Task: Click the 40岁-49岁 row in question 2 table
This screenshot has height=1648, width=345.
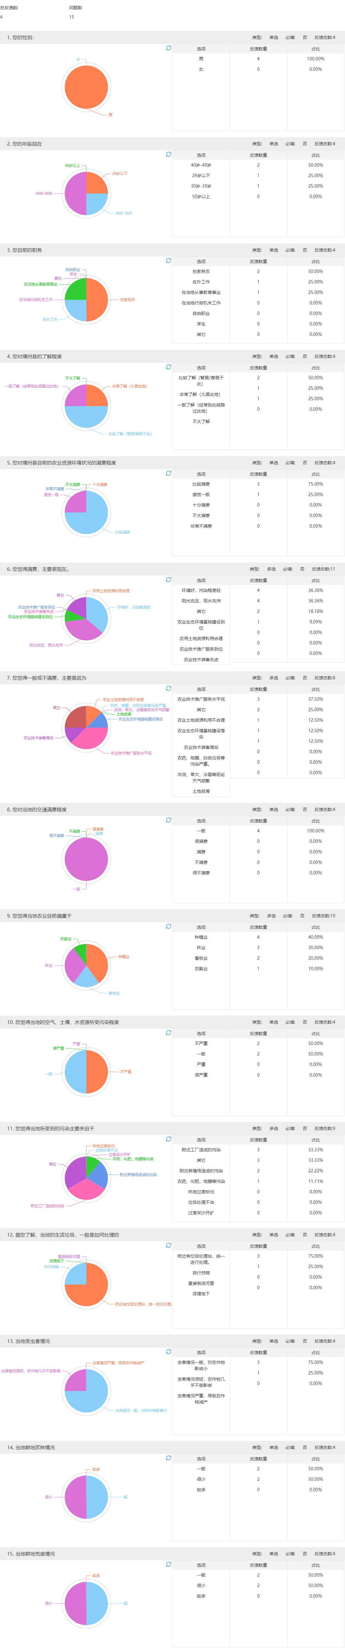Action: [x=258, y=165]
